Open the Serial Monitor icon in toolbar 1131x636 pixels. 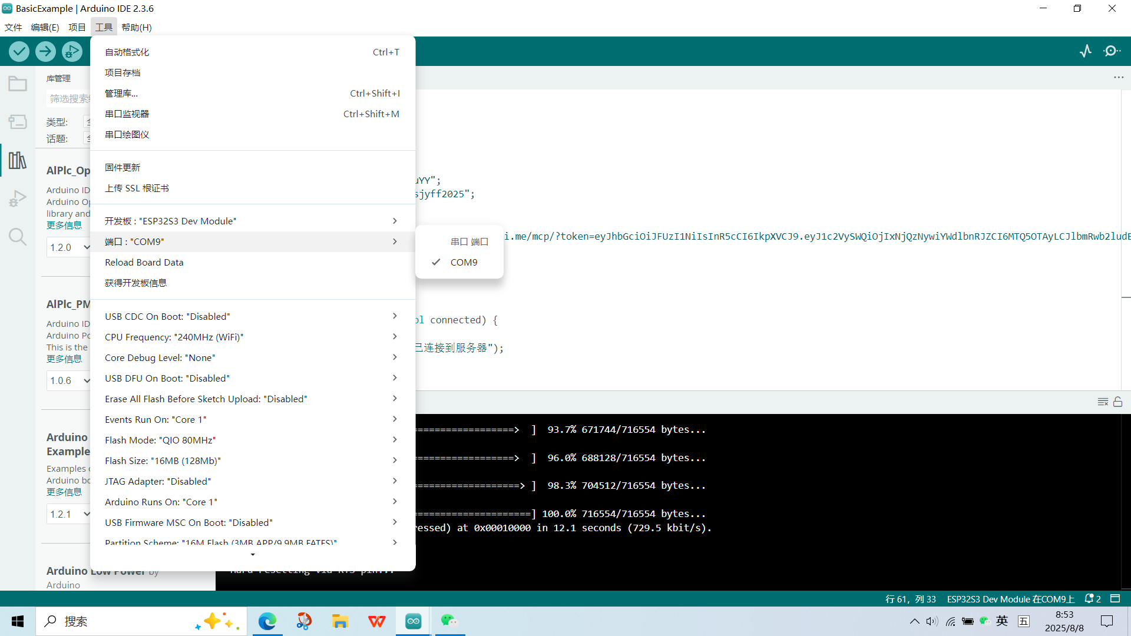pos(1112,51)
